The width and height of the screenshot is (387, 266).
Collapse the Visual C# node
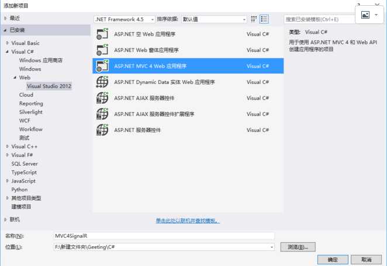click(x=7, y=52)
